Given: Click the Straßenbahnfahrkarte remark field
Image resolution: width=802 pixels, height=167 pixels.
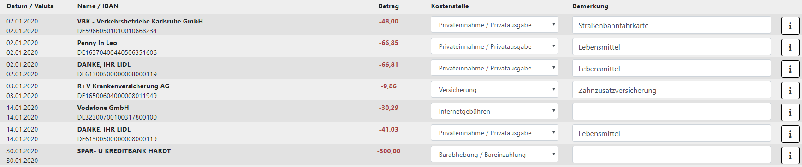Looking at the screenshot, I should point(671,25).
